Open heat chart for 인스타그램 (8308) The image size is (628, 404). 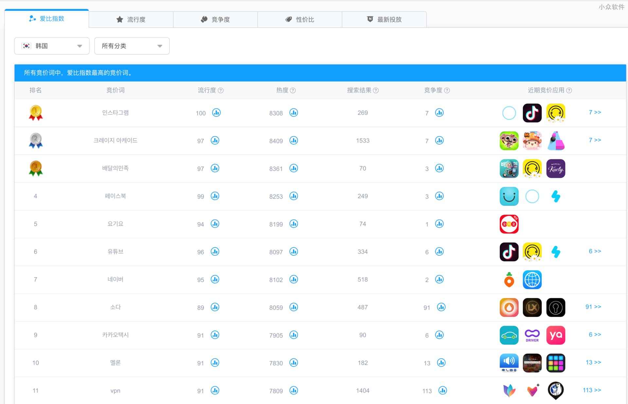(x=294, y=113)
